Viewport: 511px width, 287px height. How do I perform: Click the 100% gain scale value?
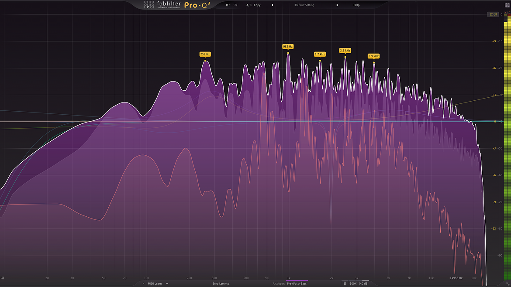[x=353, y=284]
